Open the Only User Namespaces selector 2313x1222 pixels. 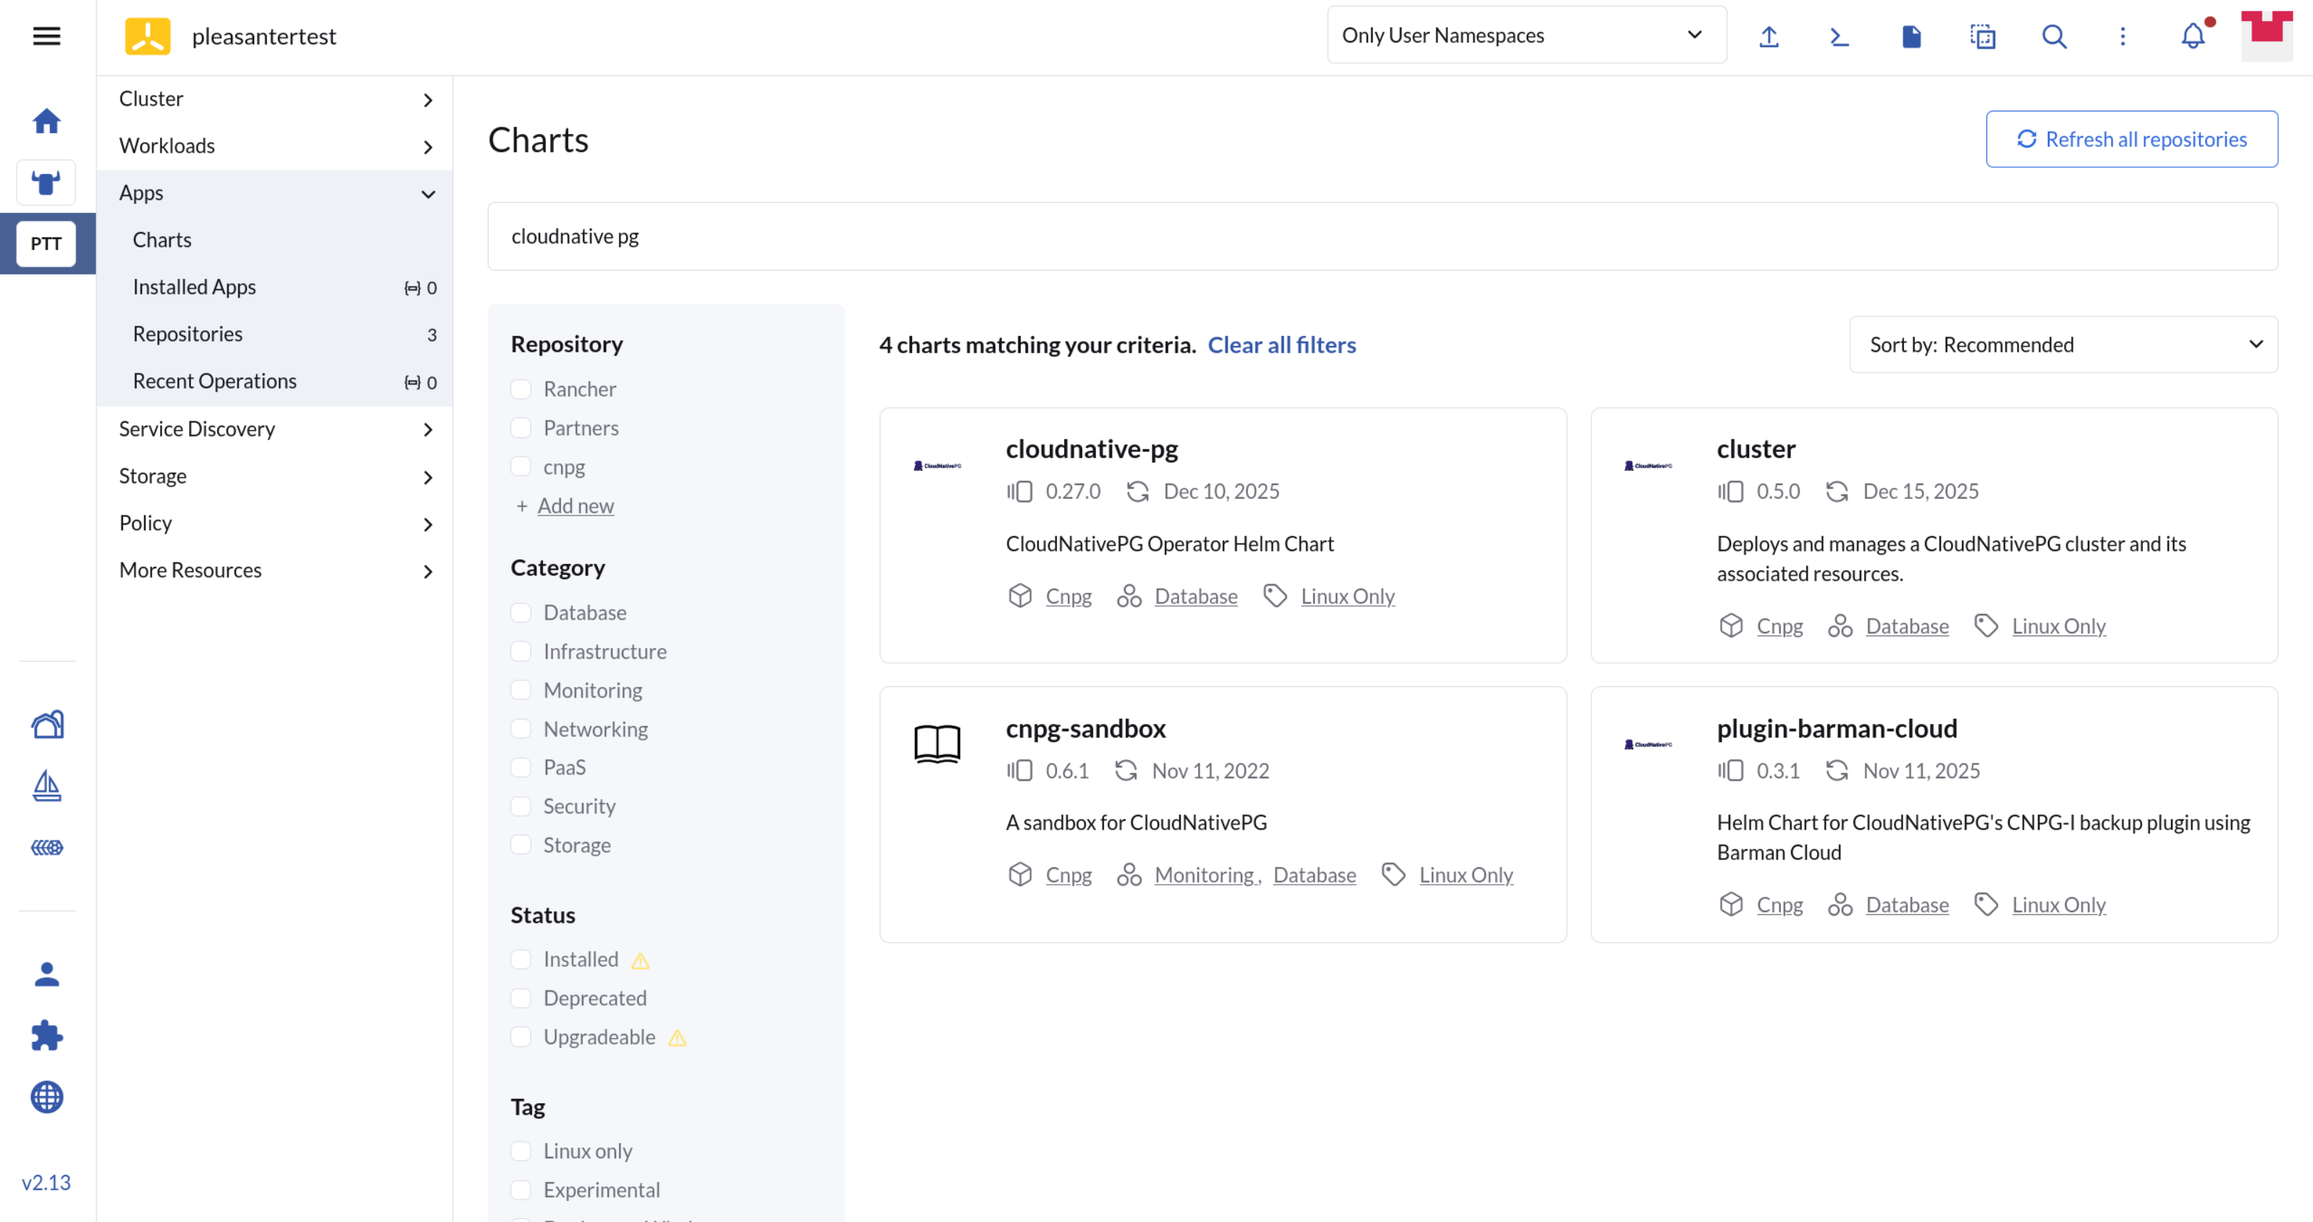tap(1525, 36)
